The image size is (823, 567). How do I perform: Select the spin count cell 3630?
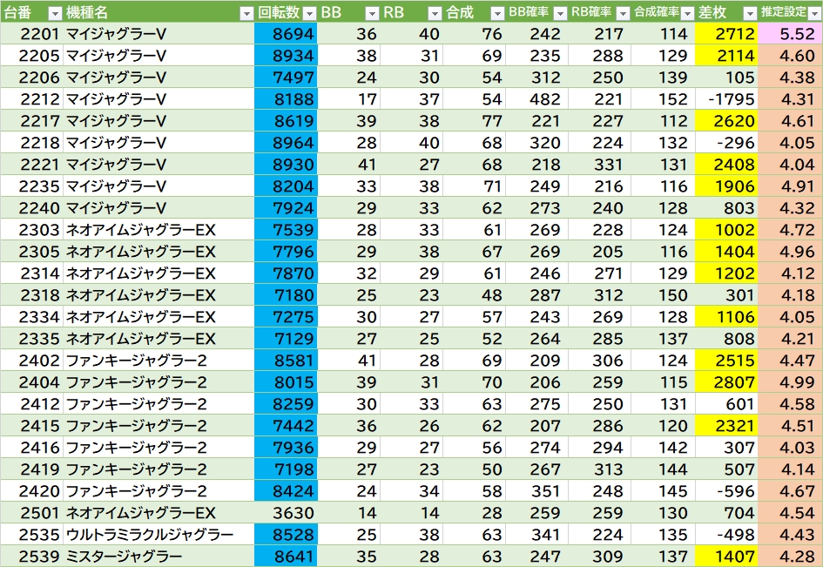coord(286,512)
